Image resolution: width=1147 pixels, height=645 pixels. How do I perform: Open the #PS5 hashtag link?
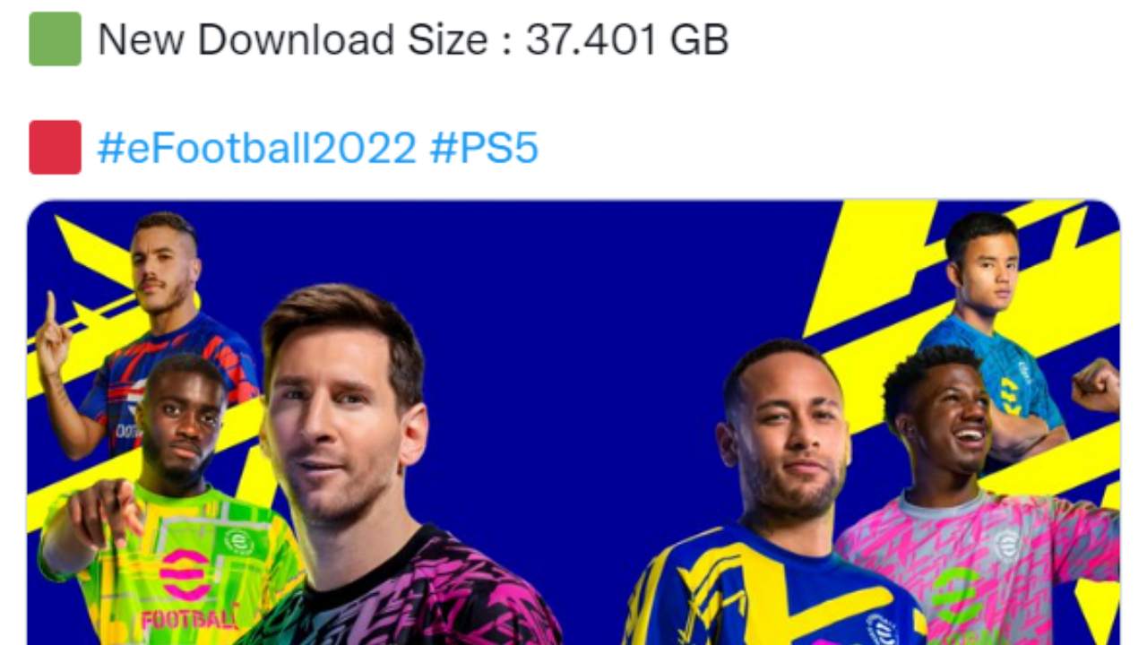point(484,147)
